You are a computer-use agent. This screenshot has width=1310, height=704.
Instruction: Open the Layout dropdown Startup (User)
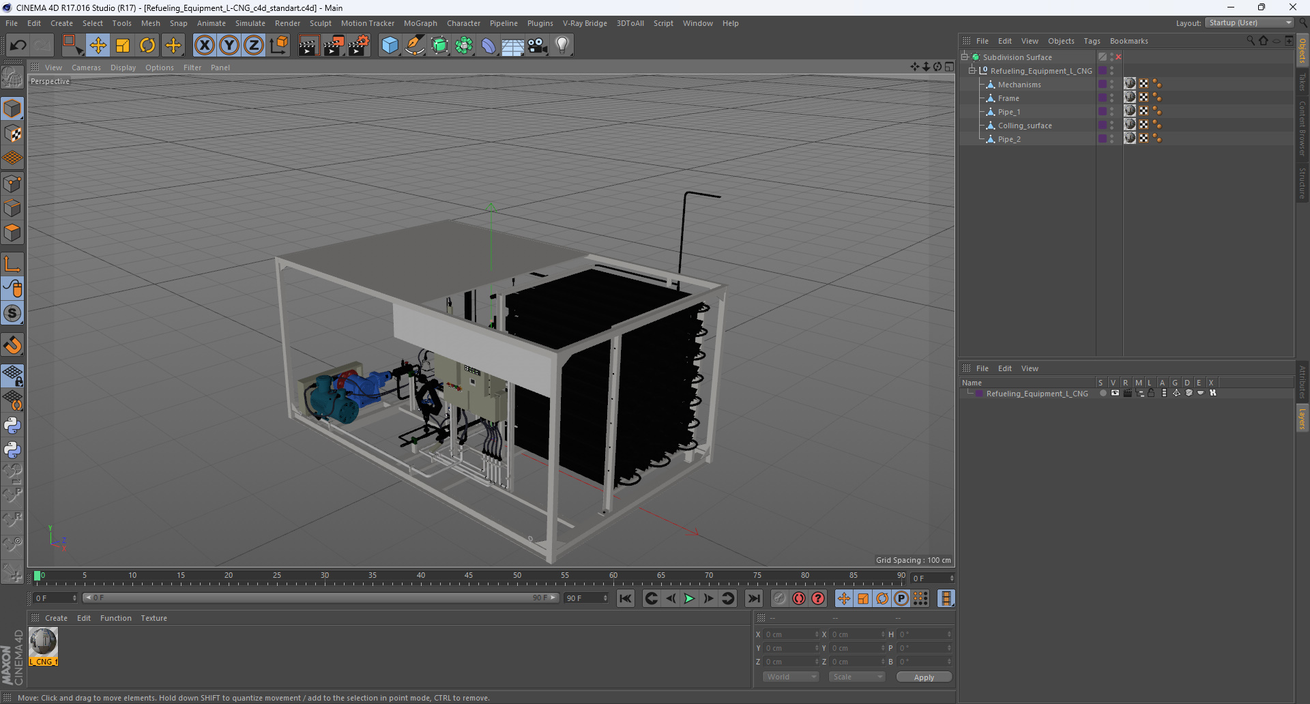[1249, 23]
